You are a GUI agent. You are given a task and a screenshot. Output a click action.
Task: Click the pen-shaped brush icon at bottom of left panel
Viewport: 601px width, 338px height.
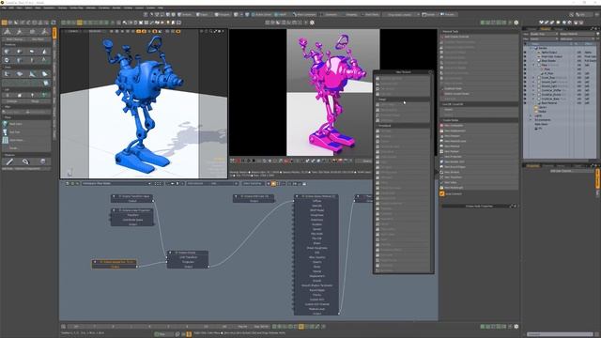[9, 161]
